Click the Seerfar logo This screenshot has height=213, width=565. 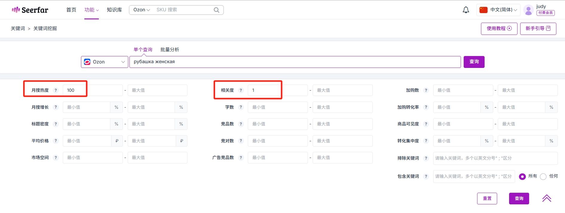pos(30,10)
